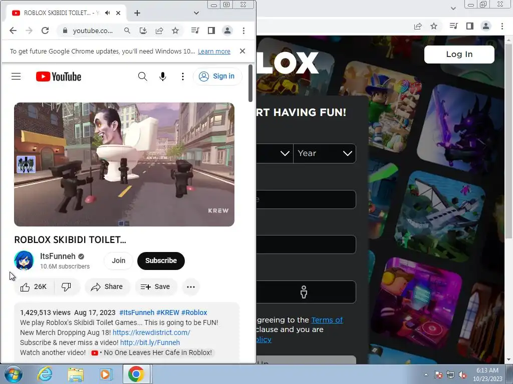
Task: Open krewdistrict.com link in description
Action: pos(151,332)
